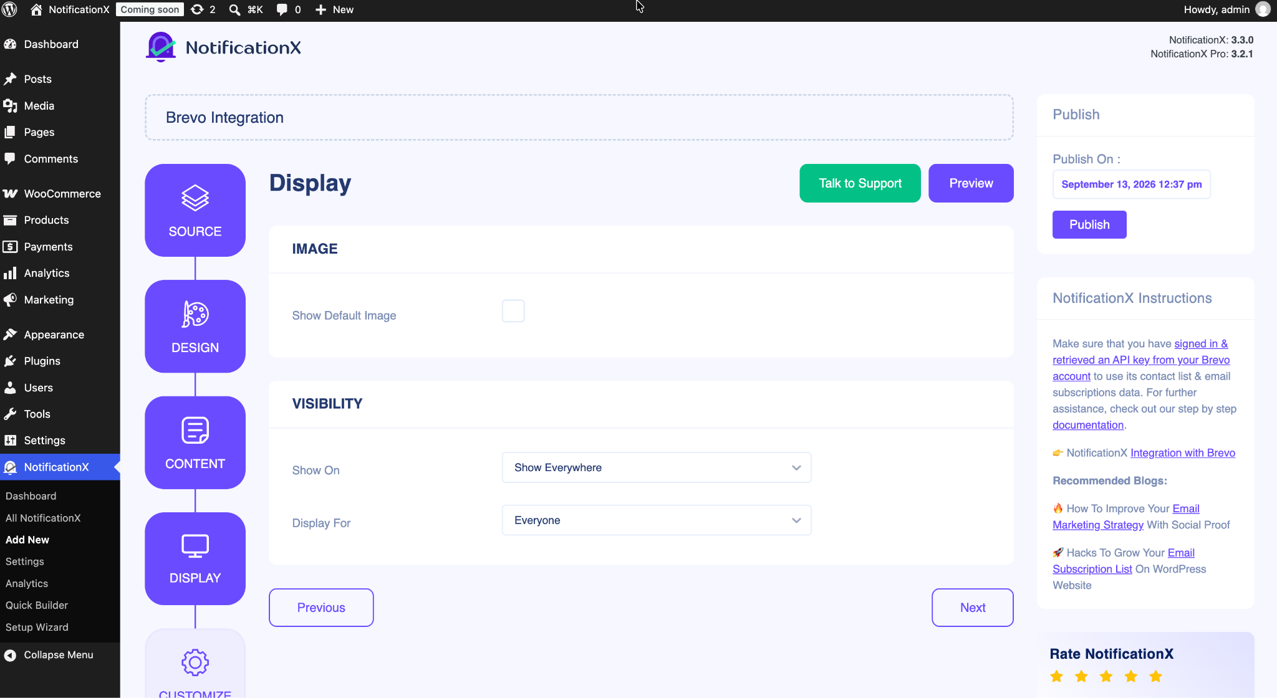Select the DISPLAY step

point(195,558)
